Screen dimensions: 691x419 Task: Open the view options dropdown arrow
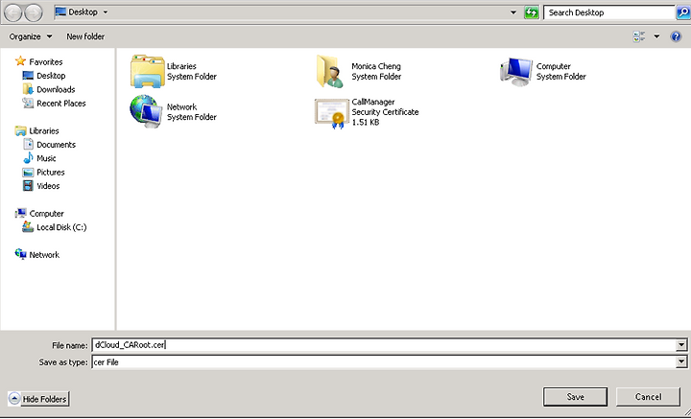[656, 36]
